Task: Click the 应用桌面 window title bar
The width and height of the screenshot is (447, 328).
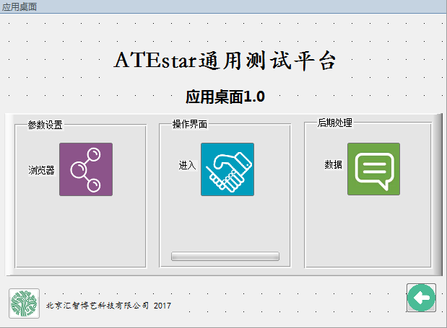Action: coord(224,6)
